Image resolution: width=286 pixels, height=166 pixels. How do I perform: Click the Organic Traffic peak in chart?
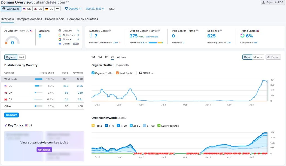coord(263,80)
